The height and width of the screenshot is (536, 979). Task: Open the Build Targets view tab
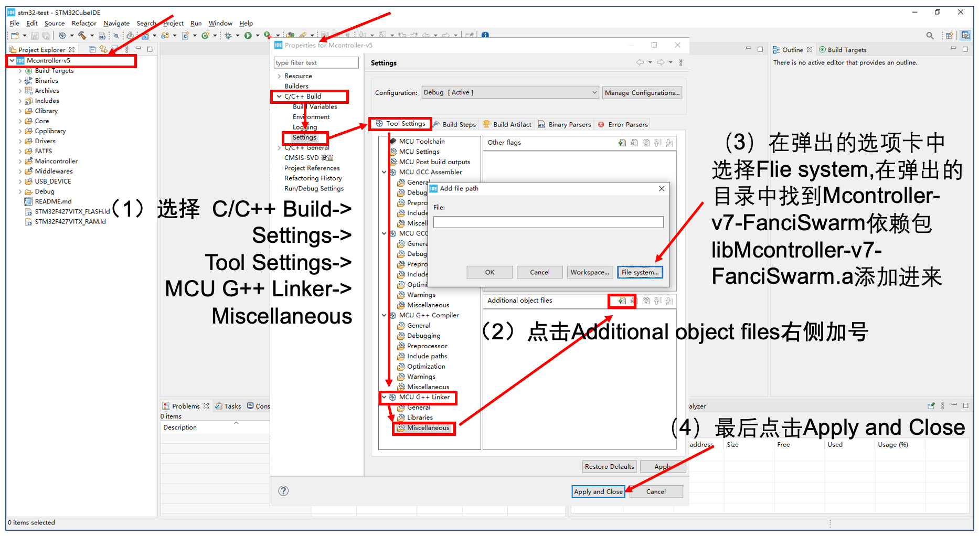pos(843,50)
